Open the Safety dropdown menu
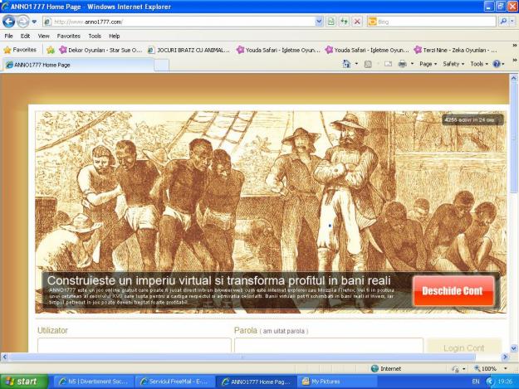519x389 pixels. pos(453,64)
